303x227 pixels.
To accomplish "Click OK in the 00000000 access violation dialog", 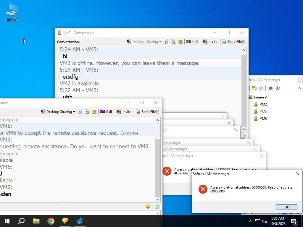I will pyautogui.click(x=286, y=207).
